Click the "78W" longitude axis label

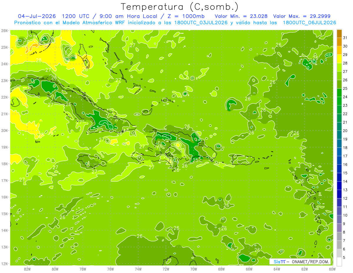83,269
